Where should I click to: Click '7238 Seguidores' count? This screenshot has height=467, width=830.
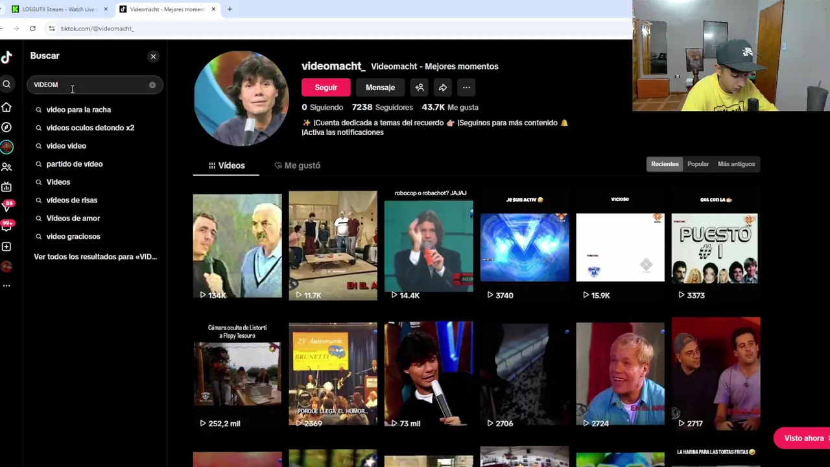(x=383, y=107)
